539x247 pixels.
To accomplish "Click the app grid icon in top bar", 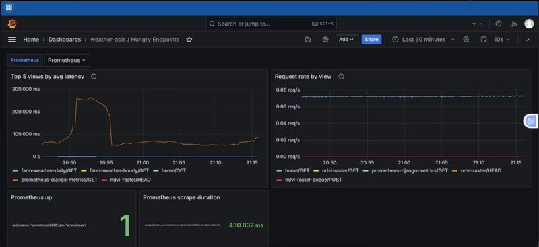I will pos(9,7).
